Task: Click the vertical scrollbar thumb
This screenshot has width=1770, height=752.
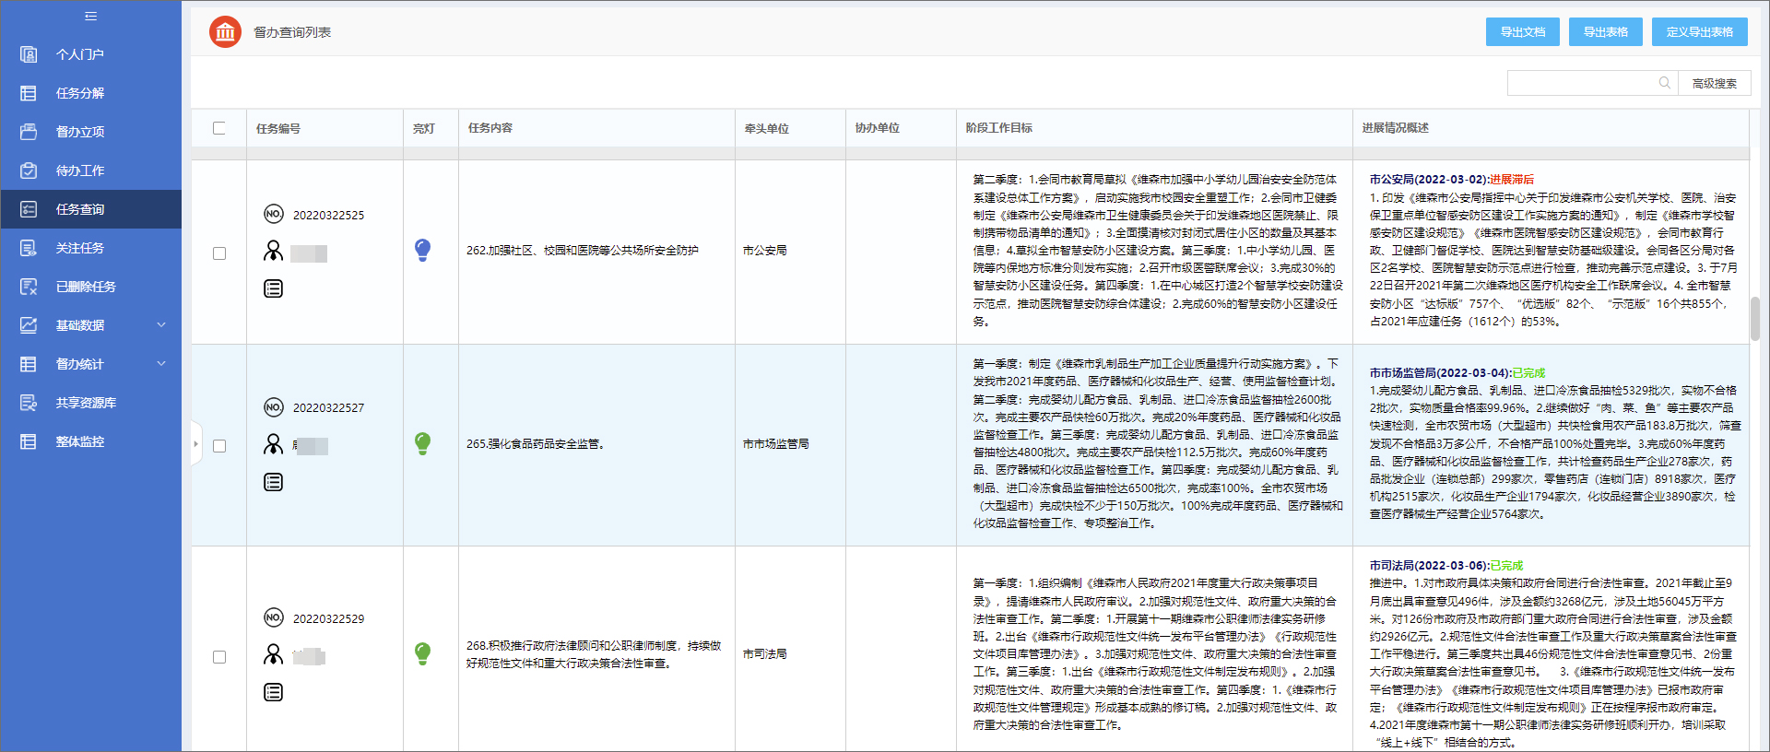Action: point(1754,319)
